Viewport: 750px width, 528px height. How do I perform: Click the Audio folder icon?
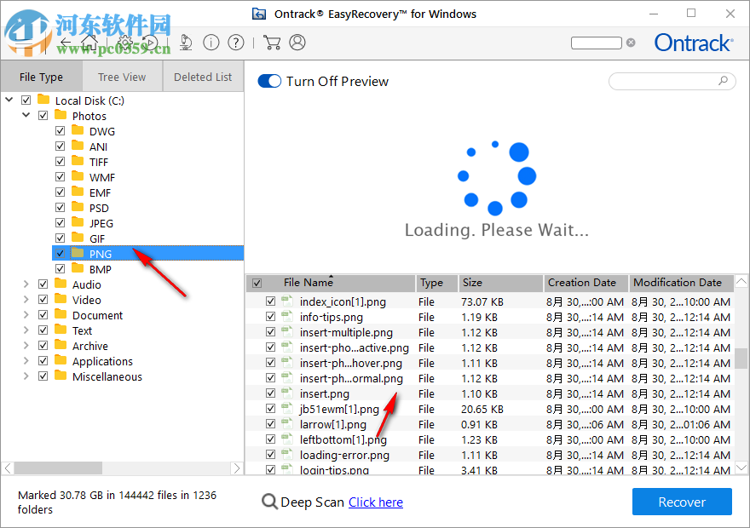click(61, 284)
